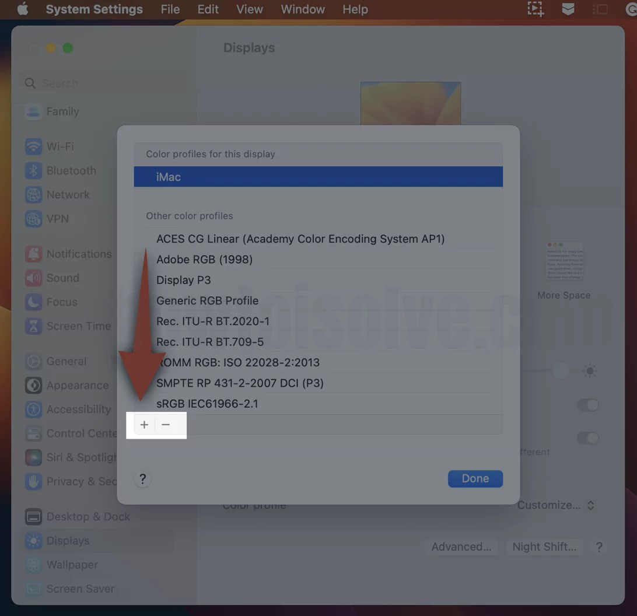Open the Window menu
This screenshot has height=616, width=637.
302,9
